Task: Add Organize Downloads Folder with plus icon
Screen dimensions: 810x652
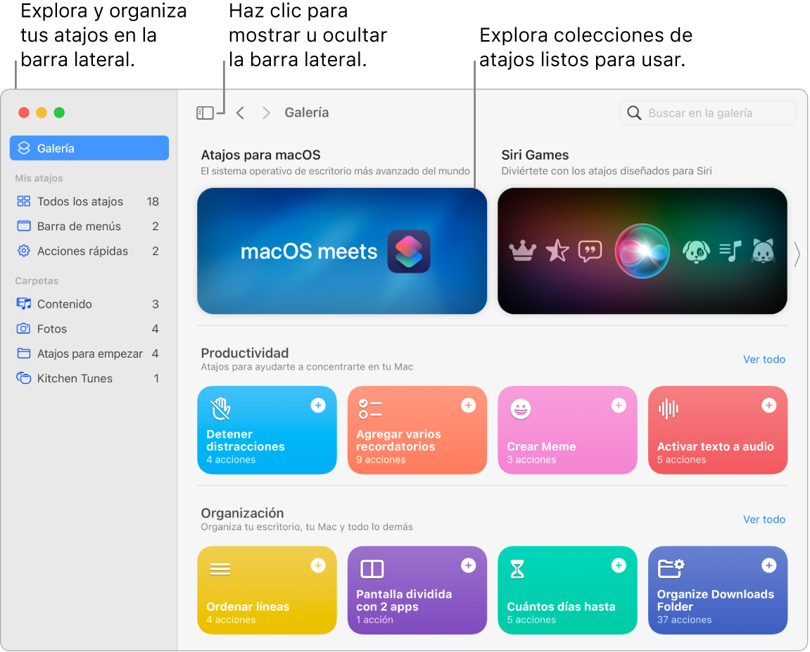Action: click(x=769, y=565)
